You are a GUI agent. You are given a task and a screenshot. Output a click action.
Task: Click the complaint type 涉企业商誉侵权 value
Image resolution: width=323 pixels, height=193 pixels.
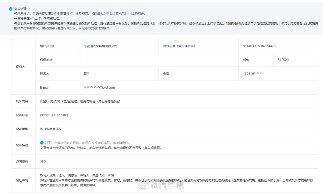tap(51, 129)
